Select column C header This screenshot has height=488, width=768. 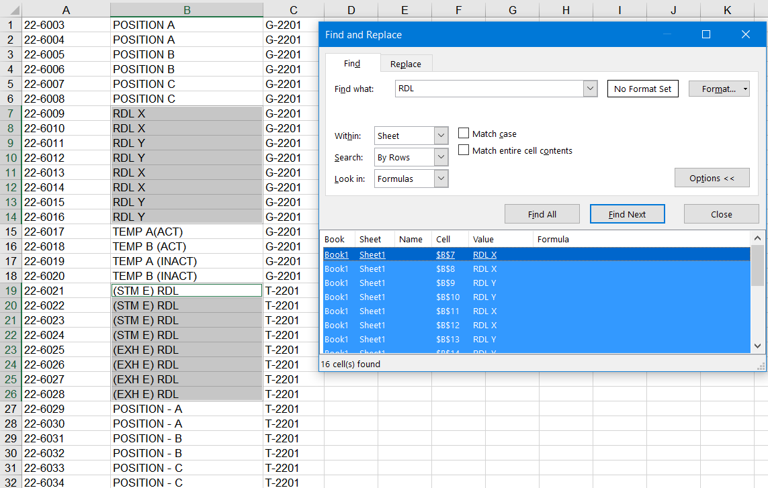click(294, 10)
